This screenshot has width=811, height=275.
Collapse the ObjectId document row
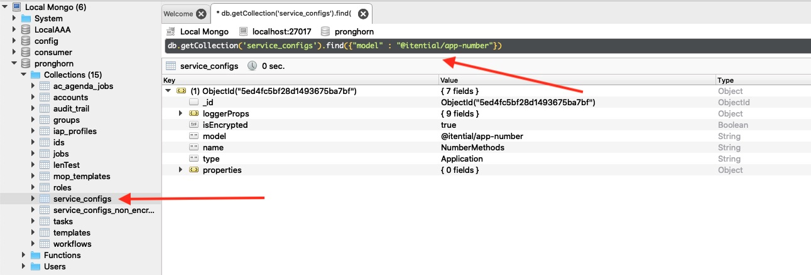[168, 91]
